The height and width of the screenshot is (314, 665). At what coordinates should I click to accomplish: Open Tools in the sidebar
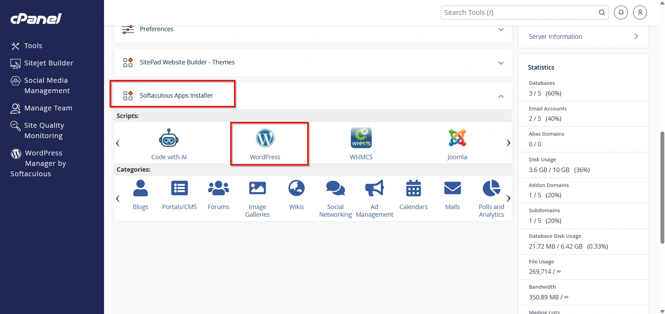[x=33, y=46]
